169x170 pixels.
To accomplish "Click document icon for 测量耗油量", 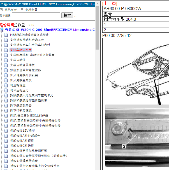I will point(6,85).
